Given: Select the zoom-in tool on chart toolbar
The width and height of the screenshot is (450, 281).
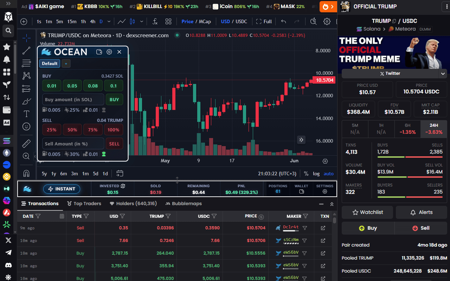Looking at the screenshot, I should [x=26, y=156].
